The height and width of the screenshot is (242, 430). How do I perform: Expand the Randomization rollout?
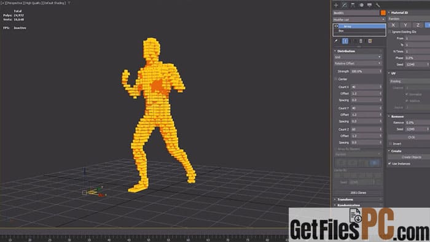click(348, 205)
